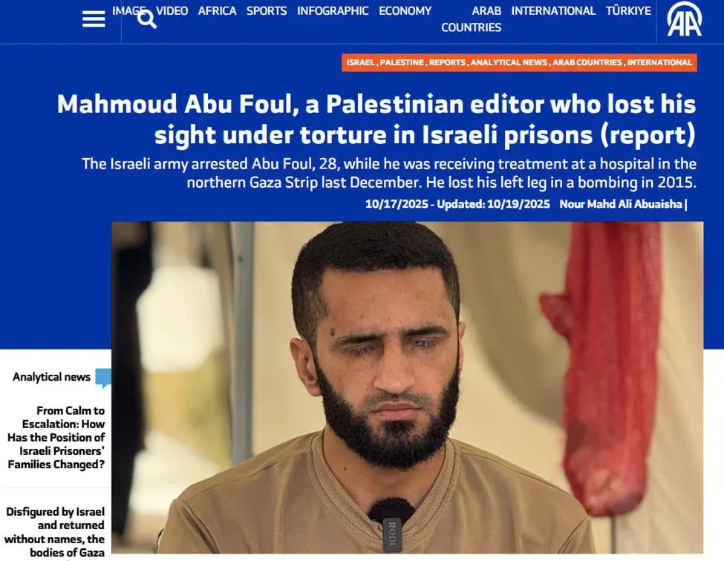Viewport: 724px width, 561px height.
Task: Click the main article photo
Action: click(407, 387)
